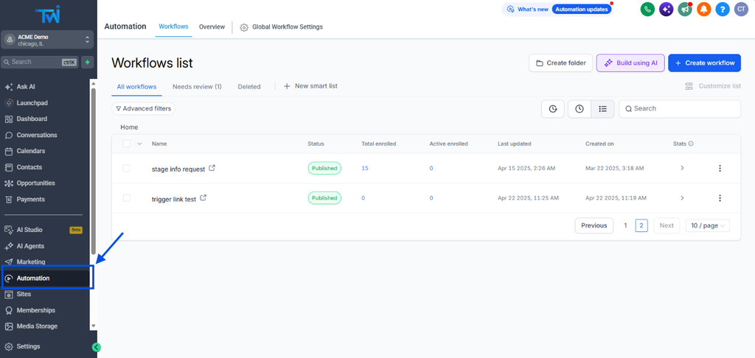The width and height of the screenshot is (755, 358).
Task: Select the All workflows tab
Action: coord(136,87)
